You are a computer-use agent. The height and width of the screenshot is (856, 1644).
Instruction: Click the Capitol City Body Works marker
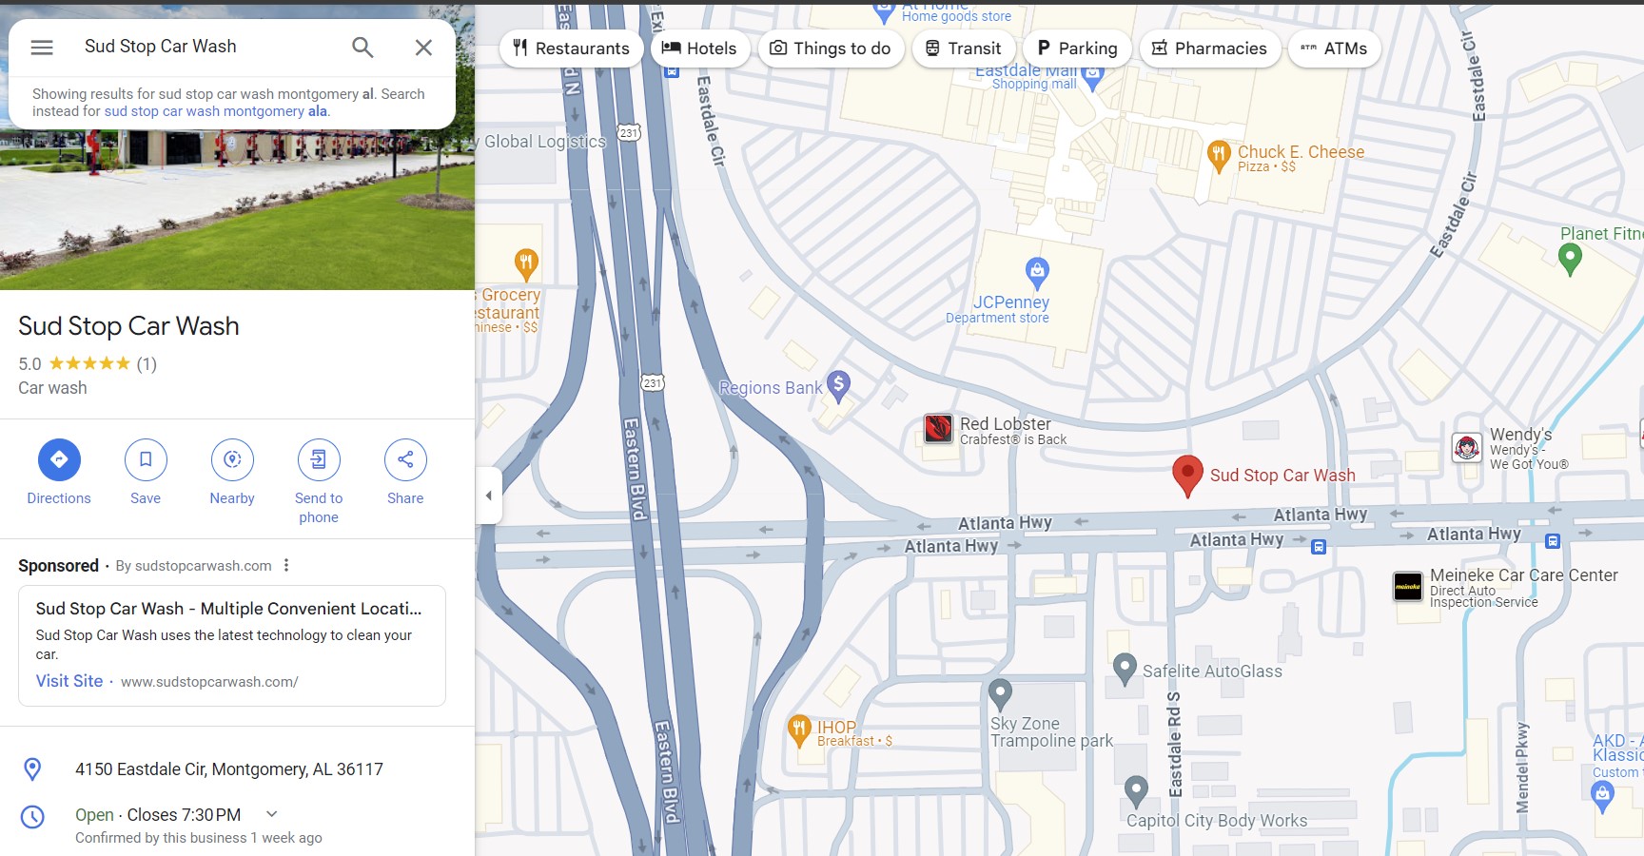[x=1136, y=791]
